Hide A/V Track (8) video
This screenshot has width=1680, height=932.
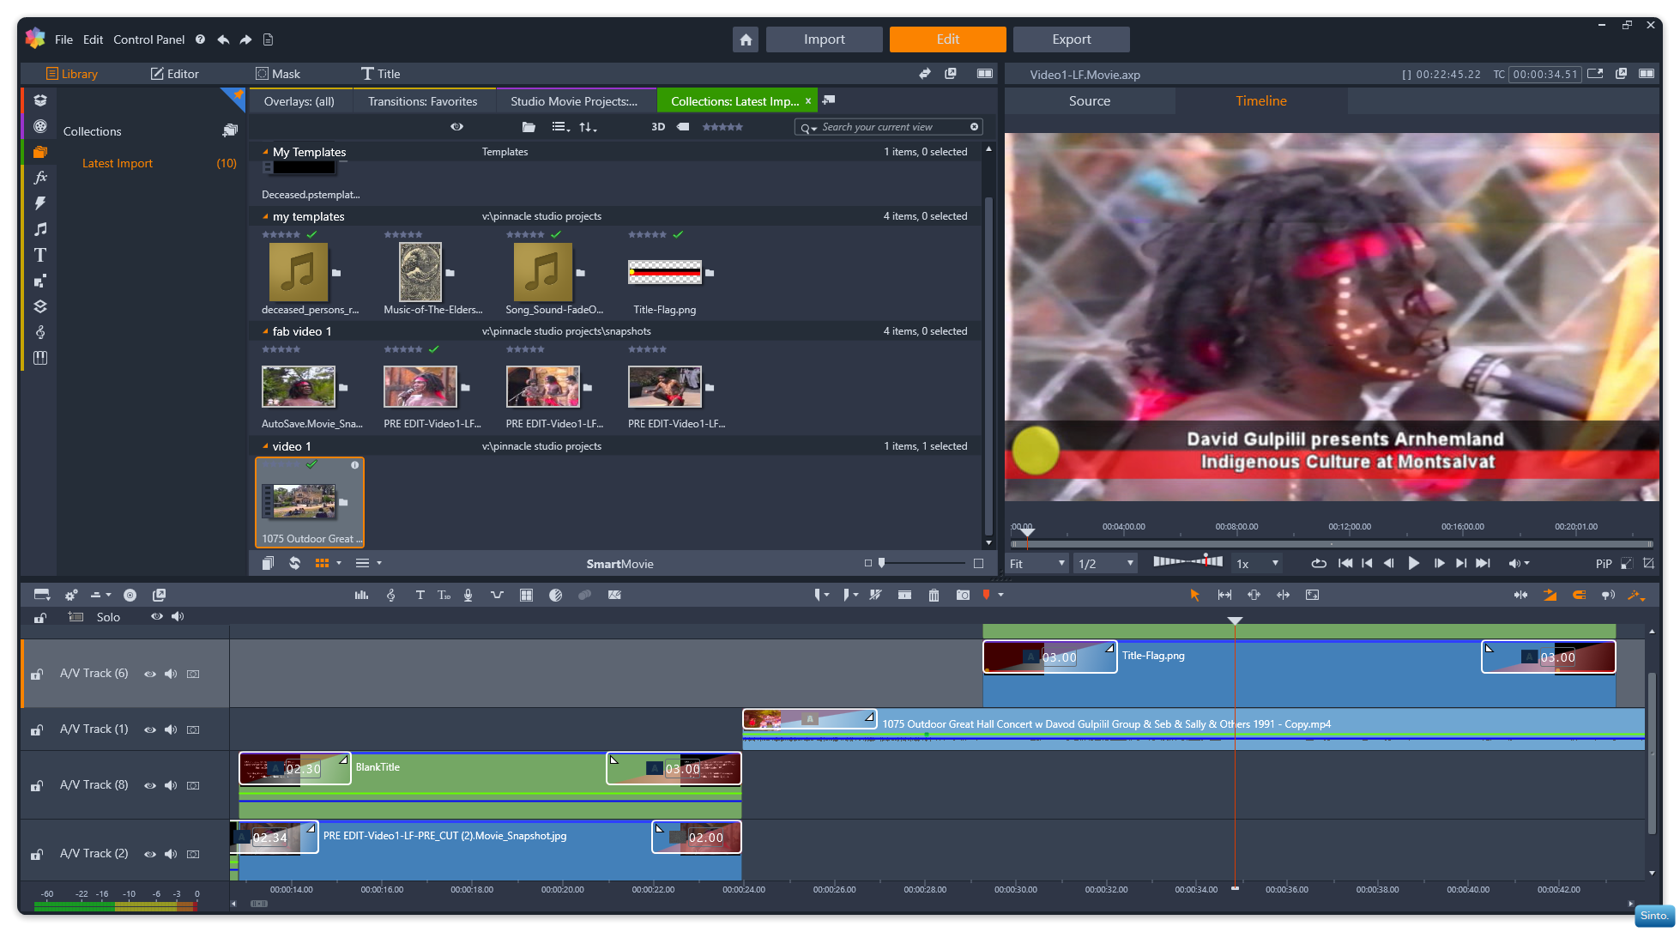point(150,786)
